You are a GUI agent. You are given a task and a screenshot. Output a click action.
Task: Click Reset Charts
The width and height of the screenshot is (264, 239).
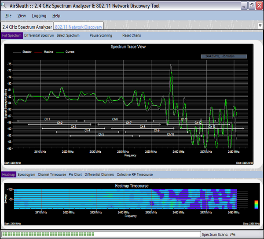132,35
